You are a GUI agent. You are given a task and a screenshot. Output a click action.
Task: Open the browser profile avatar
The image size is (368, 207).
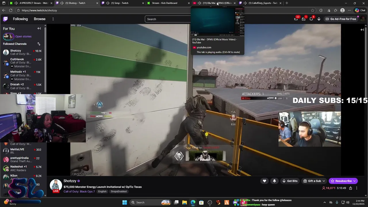click(342, 10)
